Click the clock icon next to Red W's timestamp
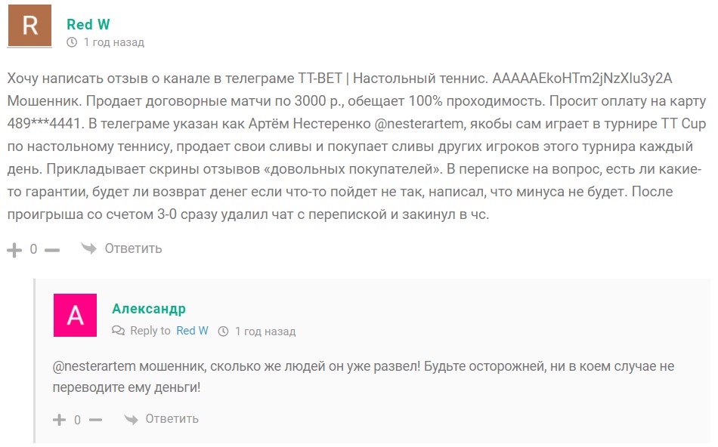Viewport: 718px width, 447px height. (72, 42)
